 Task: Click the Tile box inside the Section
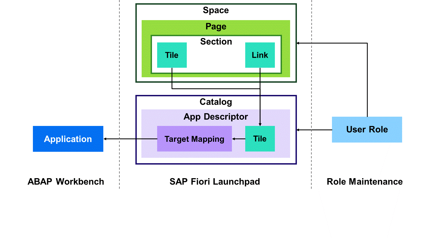click(172, 55)
